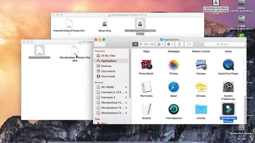Viewport: 255px width, 143px height.
Task: Select the Mission Control app label
Action: 201,51
